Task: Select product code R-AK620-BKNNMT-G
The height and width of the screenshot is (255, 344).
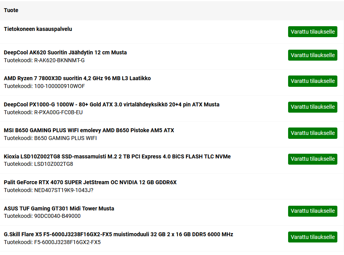Action: pyautogui.click(x=59, y=60)
